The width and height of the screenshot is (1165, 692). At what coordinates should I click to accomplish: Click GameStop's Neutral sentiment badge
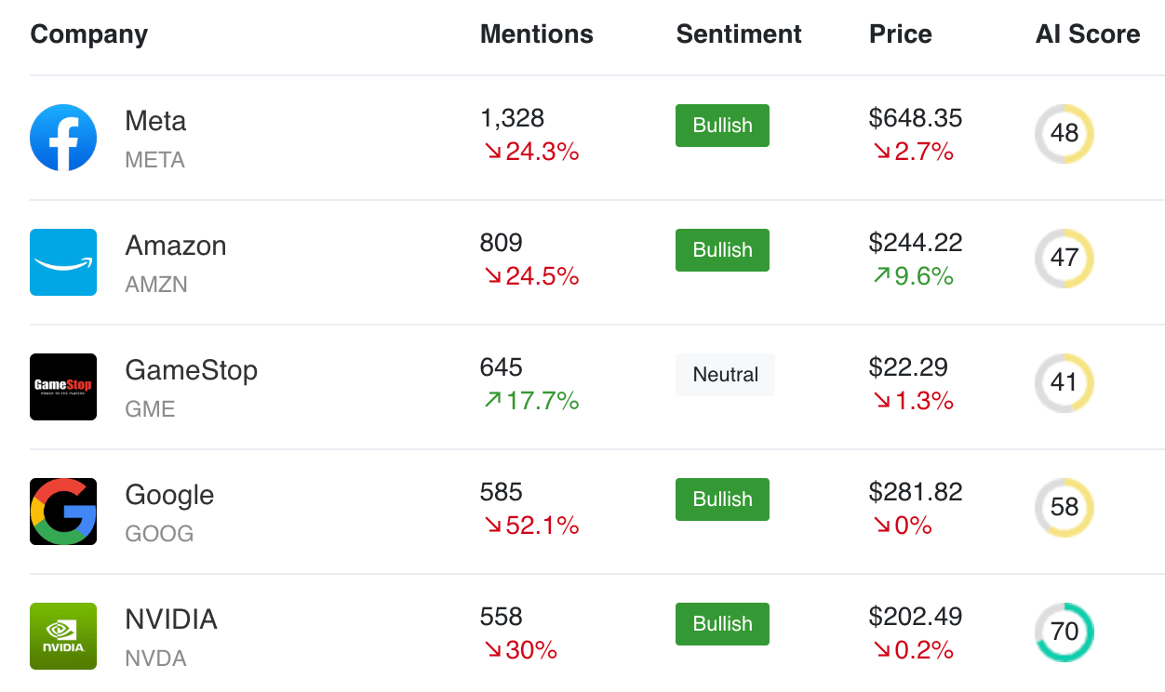click(x=725, y=375)
